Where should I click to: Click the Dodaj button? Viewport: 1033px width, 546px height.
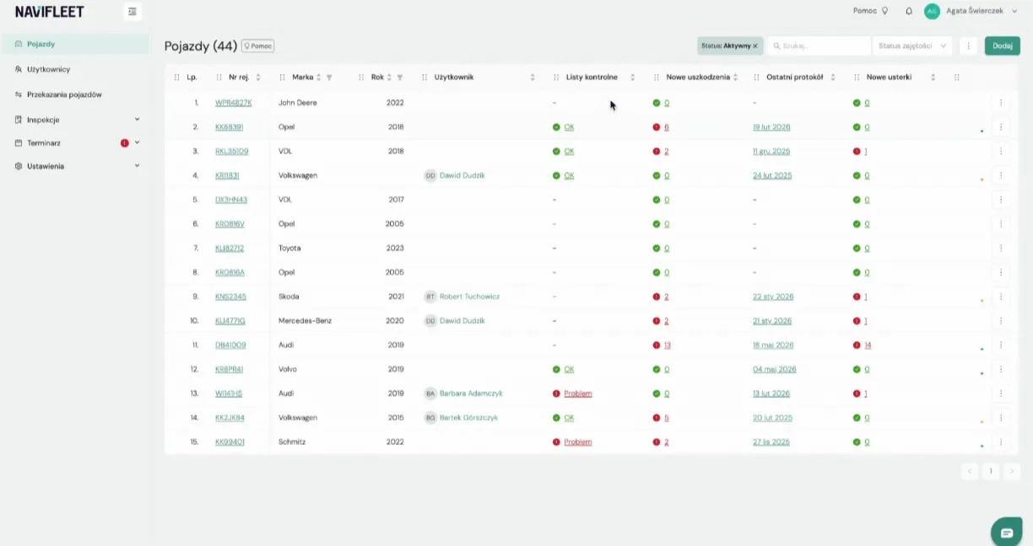point(1003,45)
